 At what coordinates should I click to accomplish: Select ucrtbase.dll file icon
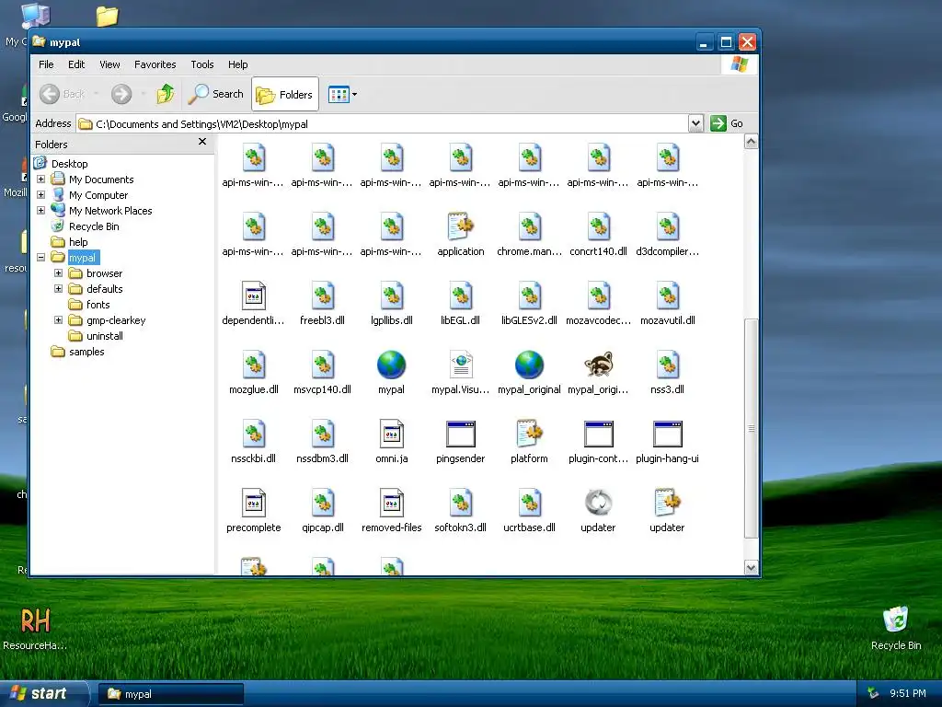click(x=529, y=504)
